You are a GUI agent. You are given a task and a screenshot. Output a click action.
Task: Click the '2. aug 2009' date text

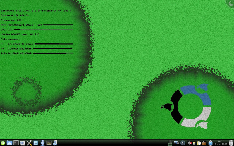coord(221,144)
